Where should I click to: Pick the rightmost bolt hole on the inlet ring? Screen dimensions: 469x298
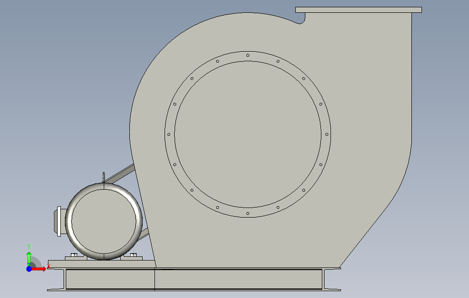click(327, 134)
